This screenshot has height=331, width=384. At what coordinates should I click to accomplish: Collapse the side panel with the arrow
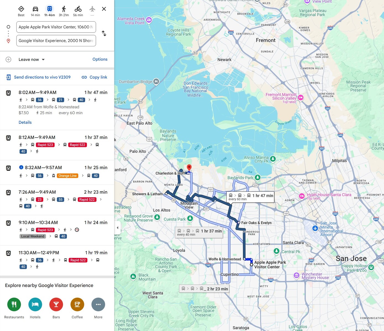point(117,228)
